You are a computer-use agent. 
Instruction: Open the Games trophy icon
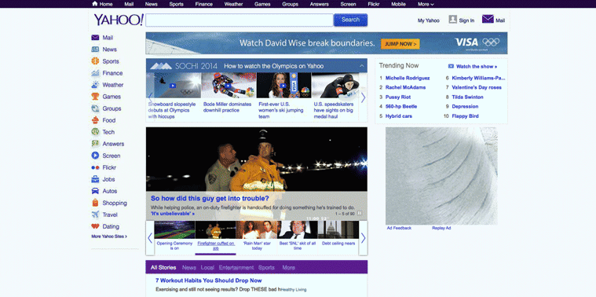click(x=95, y=97)
